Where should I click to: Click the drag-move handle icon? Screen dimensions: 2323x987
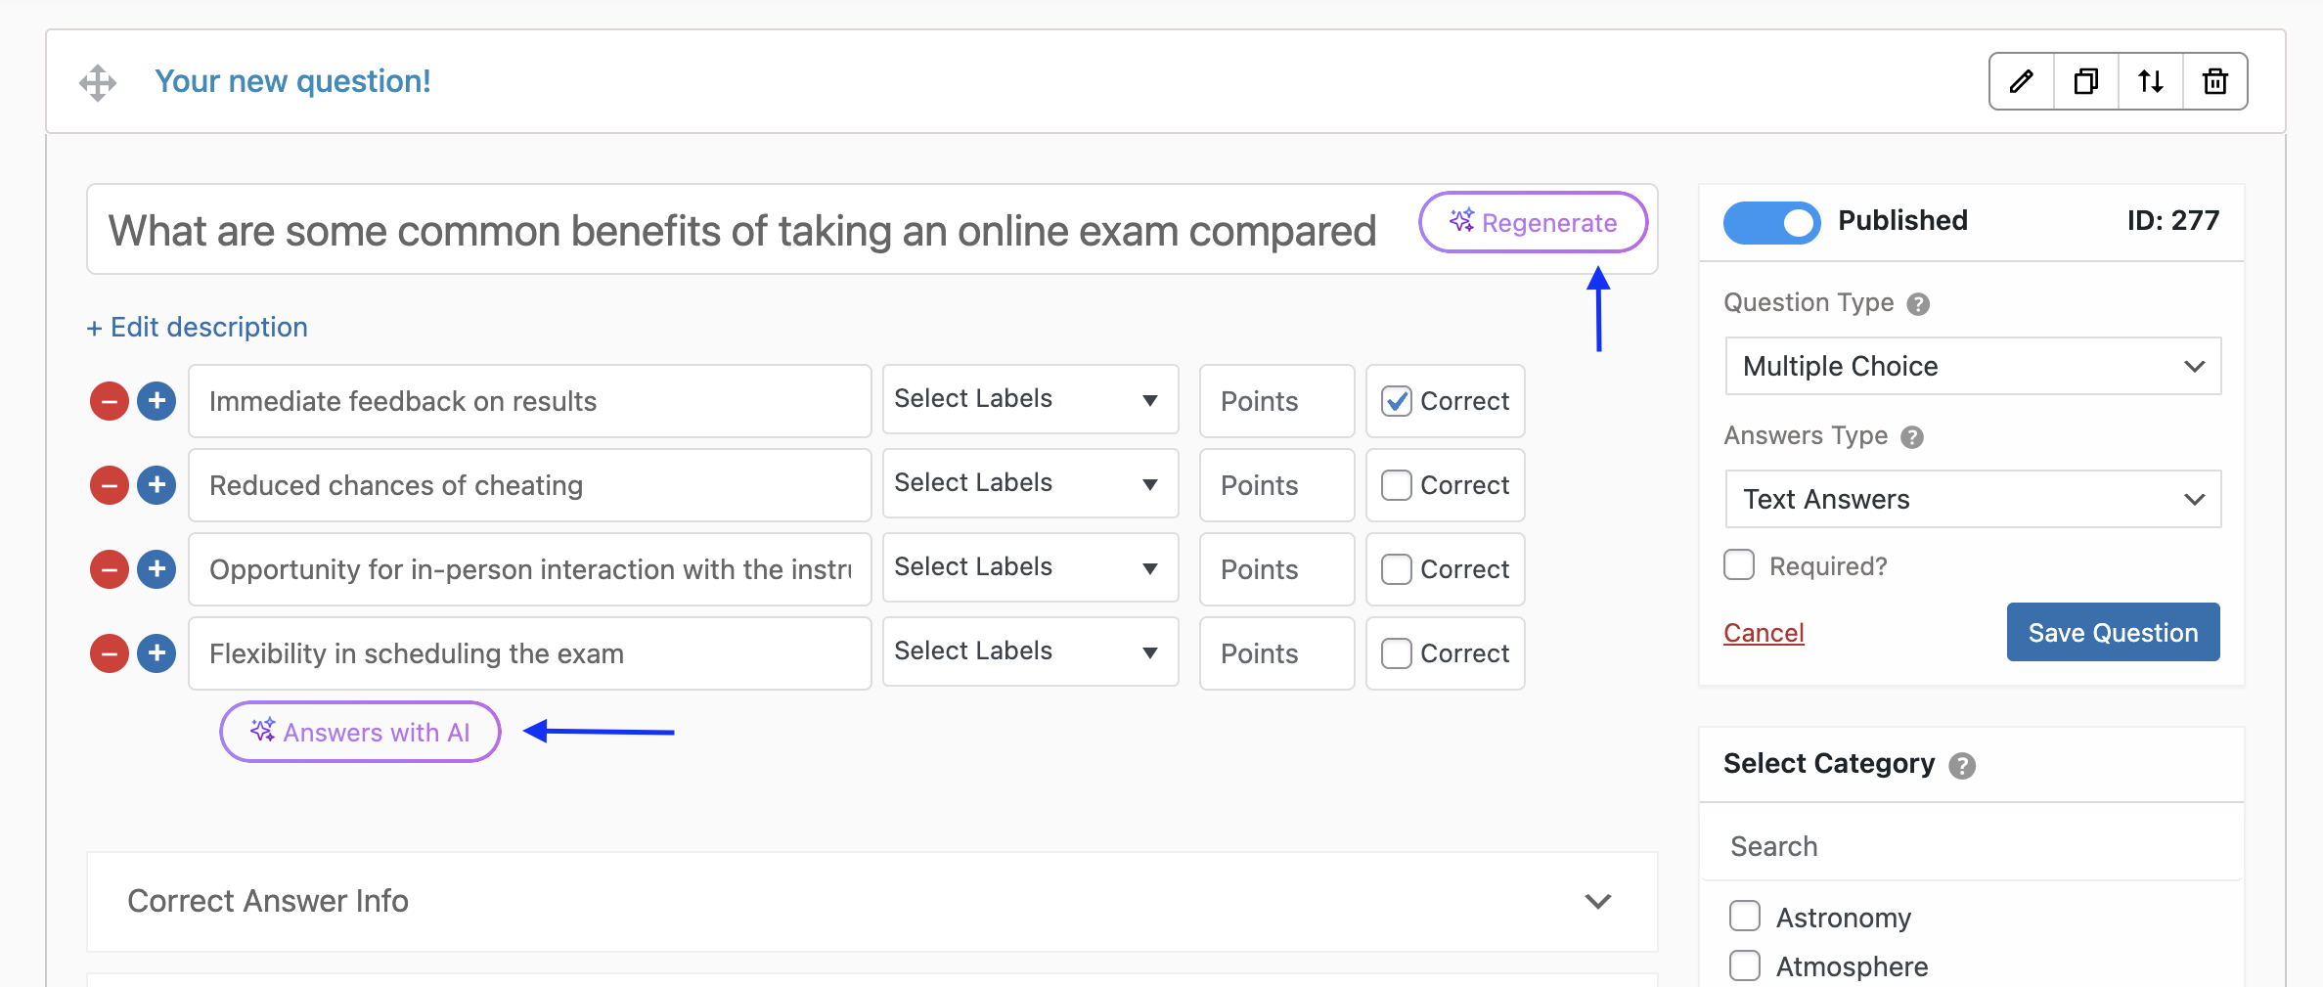tap(98, 82)
